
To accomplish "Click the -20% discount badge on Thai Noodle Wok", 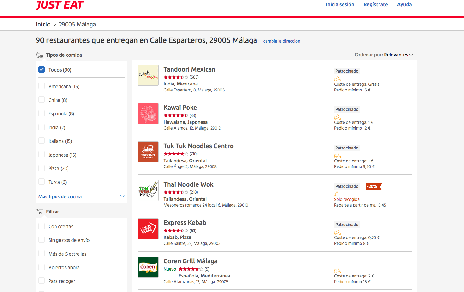I will pyautogui.click(x=373, y=186).
